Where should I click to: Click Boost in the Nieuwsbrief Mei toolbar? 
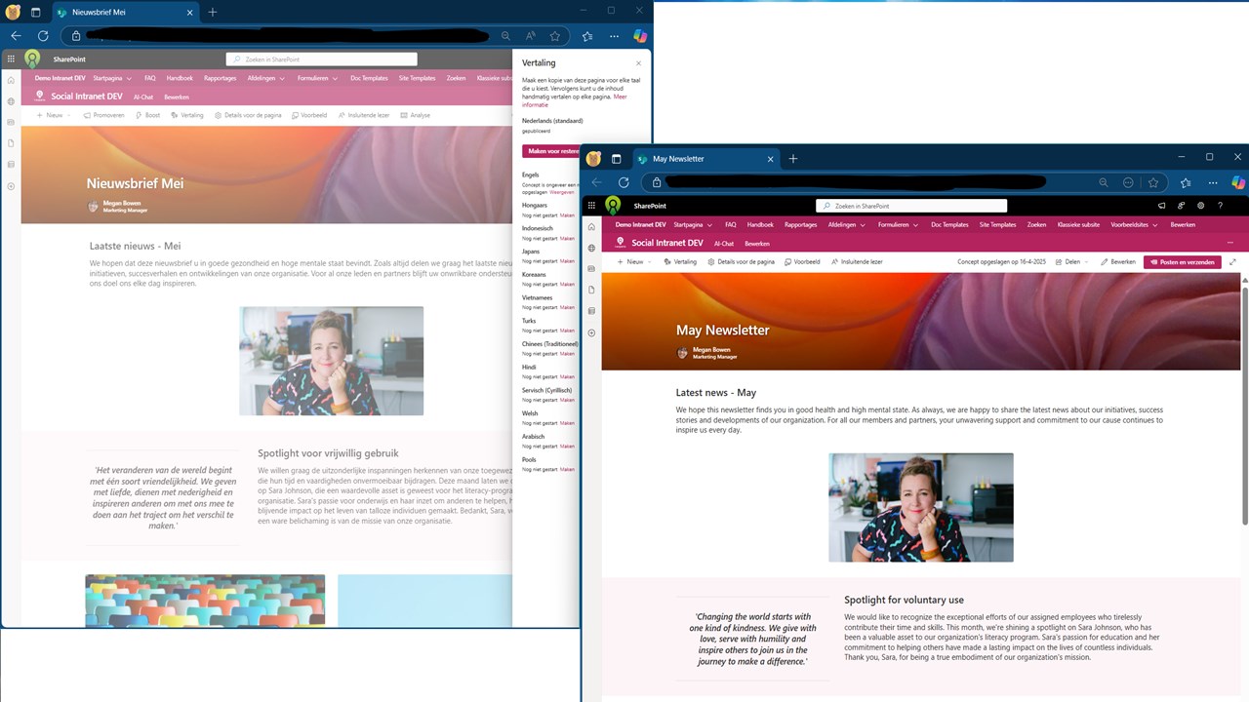pyautogui.click(x=147, y=115)
